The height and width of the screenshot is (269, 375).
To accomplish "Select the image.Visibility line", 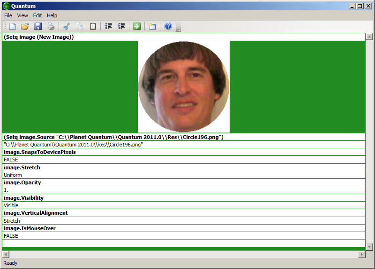I will tap(184, 198).
